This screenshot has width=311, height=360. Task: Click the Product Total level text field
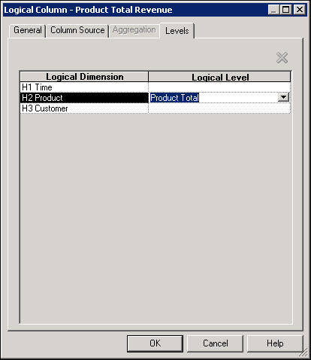click(213, 98)
